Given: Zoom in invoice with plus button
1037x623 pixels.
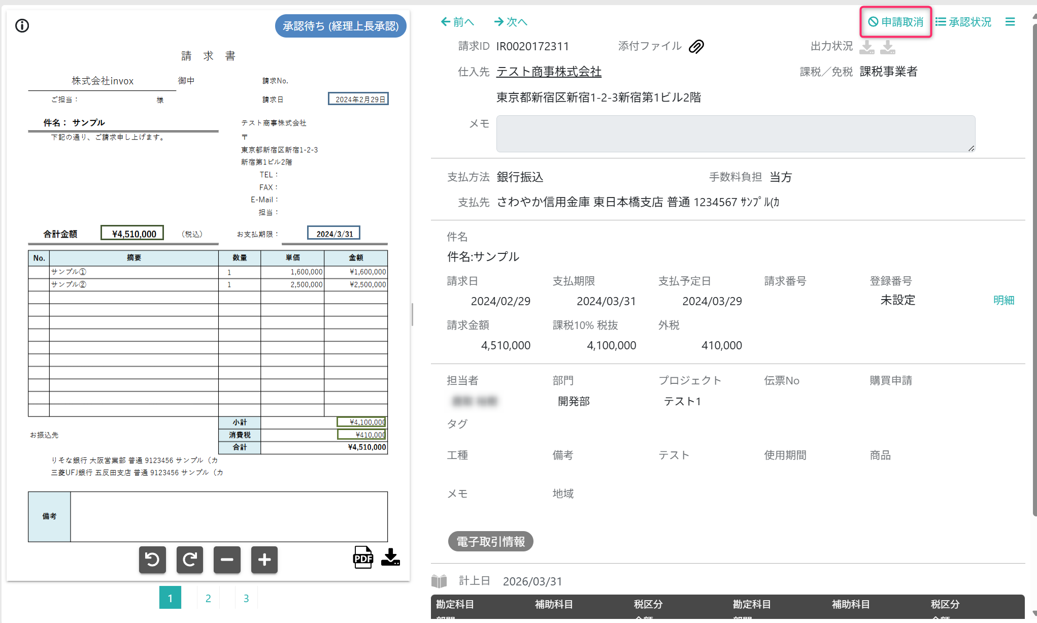Looking at the screenshot, I should pyautogui.click(x=264, y=560).
